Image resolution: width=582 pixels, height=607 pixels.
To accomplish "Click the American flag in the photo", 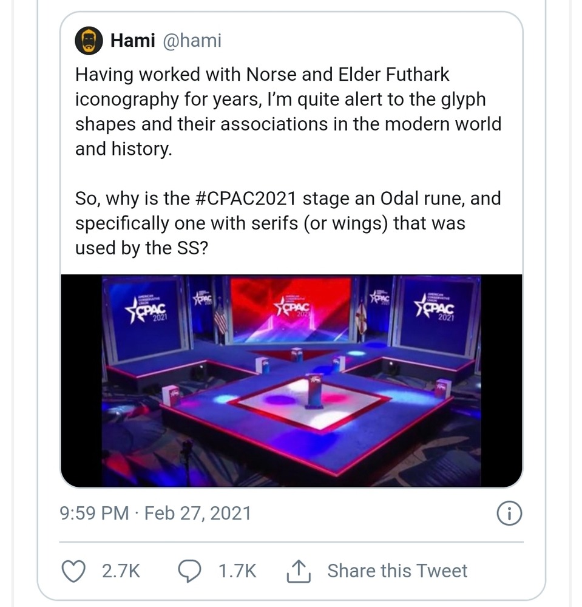I will coord(220,320).
